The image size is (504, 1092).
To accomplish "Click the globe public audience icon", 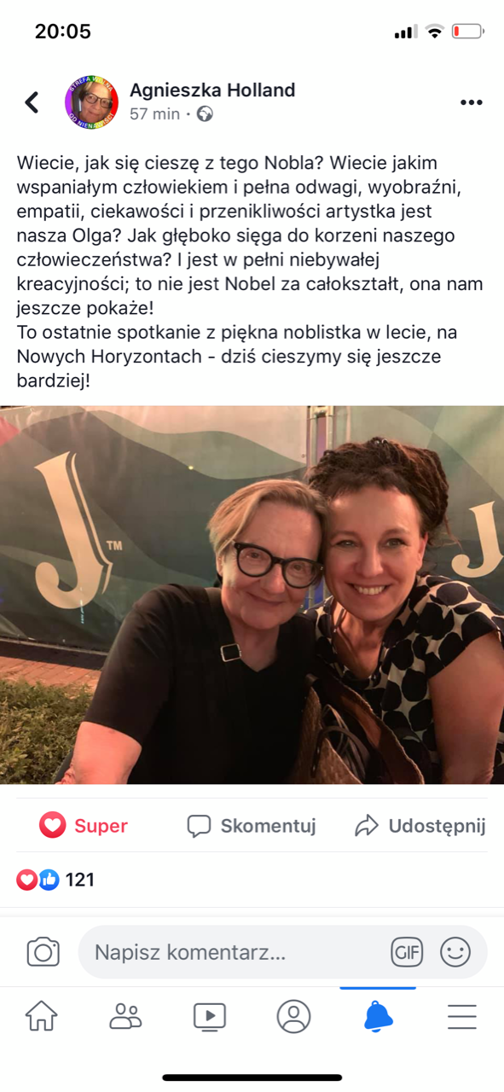I will 205,113.
